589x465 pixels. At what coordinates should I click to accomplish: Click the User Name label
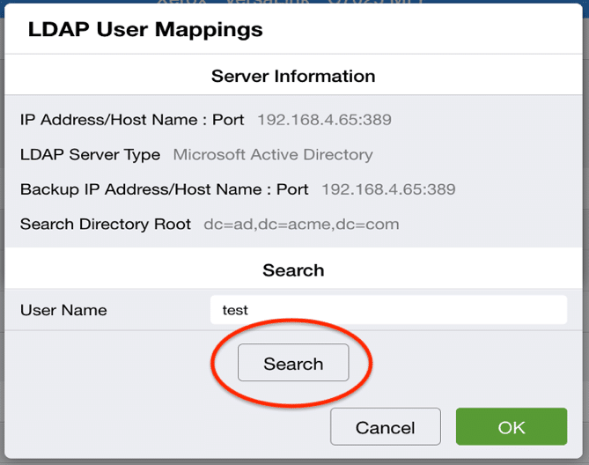tap(63, 310)
